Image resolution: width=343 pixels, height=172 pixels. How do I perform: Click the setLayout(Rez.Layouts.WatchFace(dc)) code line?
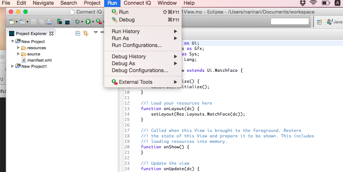pos(198,114)
